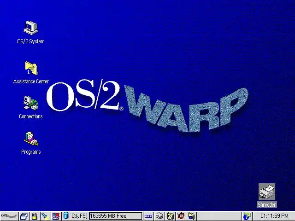Viewport: 295px width, 221px height.
Task: Click the red toolbox tray icon
Action: tap(181, 216)
